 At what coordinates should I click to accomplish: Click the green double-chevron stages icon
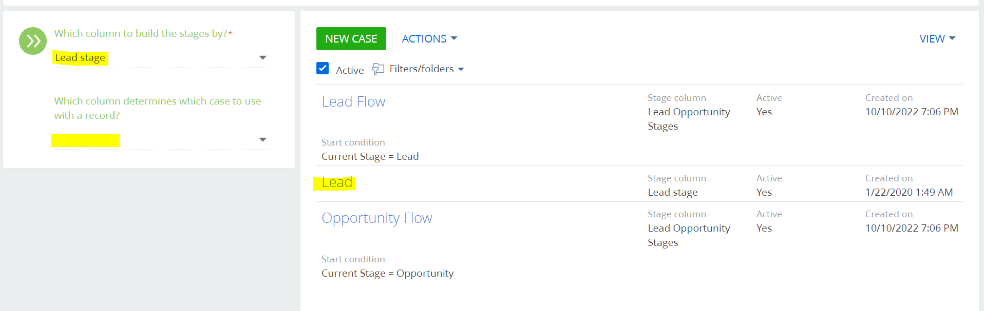[33, 41]
